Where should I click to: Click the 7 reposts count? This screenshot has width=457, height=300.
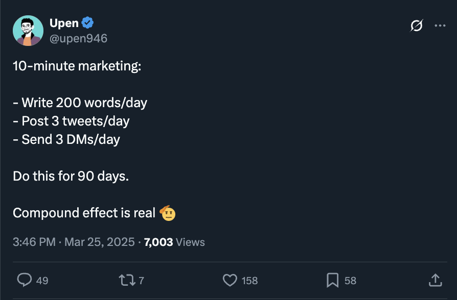click(x=142, y=281)
